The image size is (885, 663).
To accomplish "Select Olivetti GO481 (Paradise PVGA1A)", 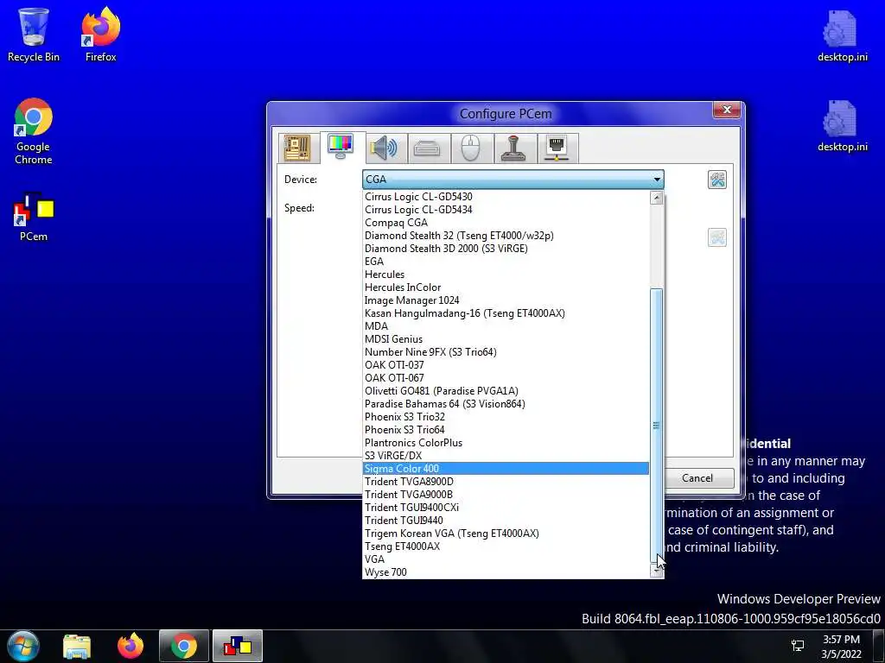I will [506, 391].
